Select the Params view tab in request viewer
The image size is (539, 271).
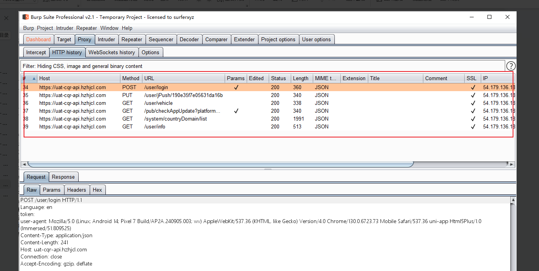(x=52, y=190)
